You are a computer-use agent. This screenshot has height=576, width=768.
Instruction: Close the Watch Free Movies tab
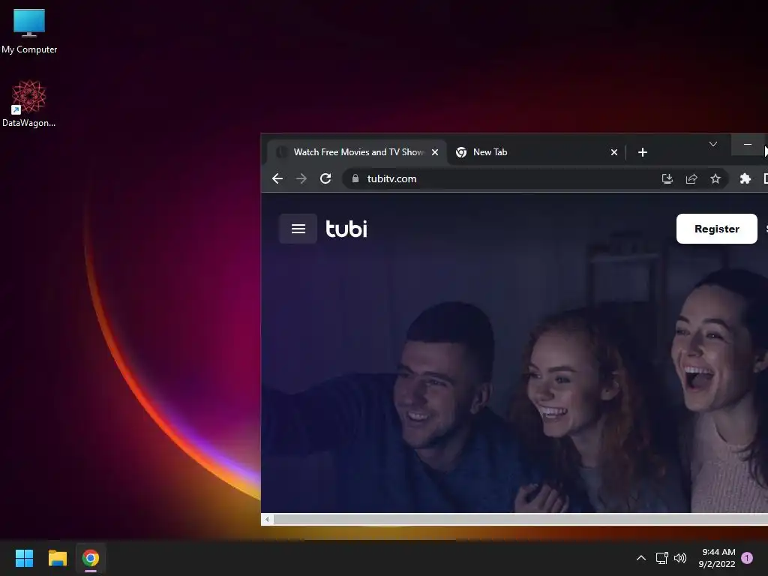pos(435,152)
